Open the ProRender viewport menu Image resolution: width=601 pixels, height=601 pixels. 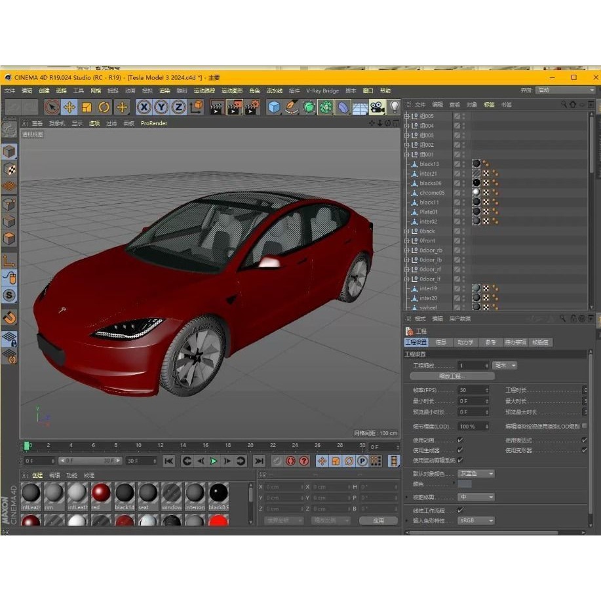coord(154,123)
